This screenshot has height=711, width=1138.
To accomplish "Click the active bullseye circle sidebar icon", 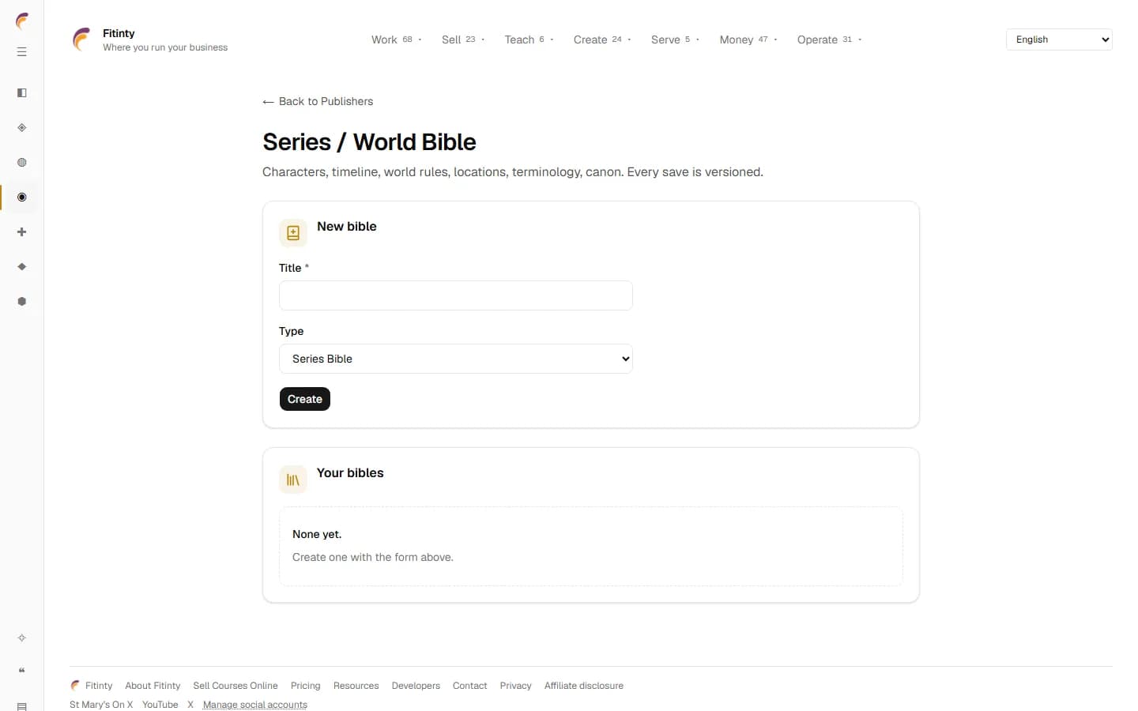I will [x=22, y=197].
